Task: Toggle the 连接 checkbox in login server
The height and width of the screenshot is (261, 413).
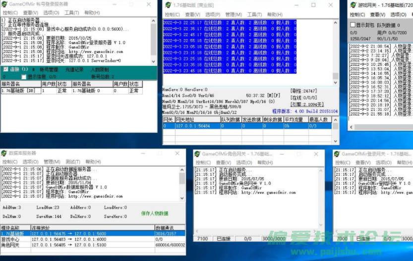Action: coord(6,70)
